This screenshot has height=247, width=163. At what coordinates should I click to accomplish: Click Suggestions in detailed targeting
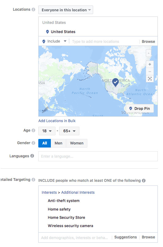(126, 237)
